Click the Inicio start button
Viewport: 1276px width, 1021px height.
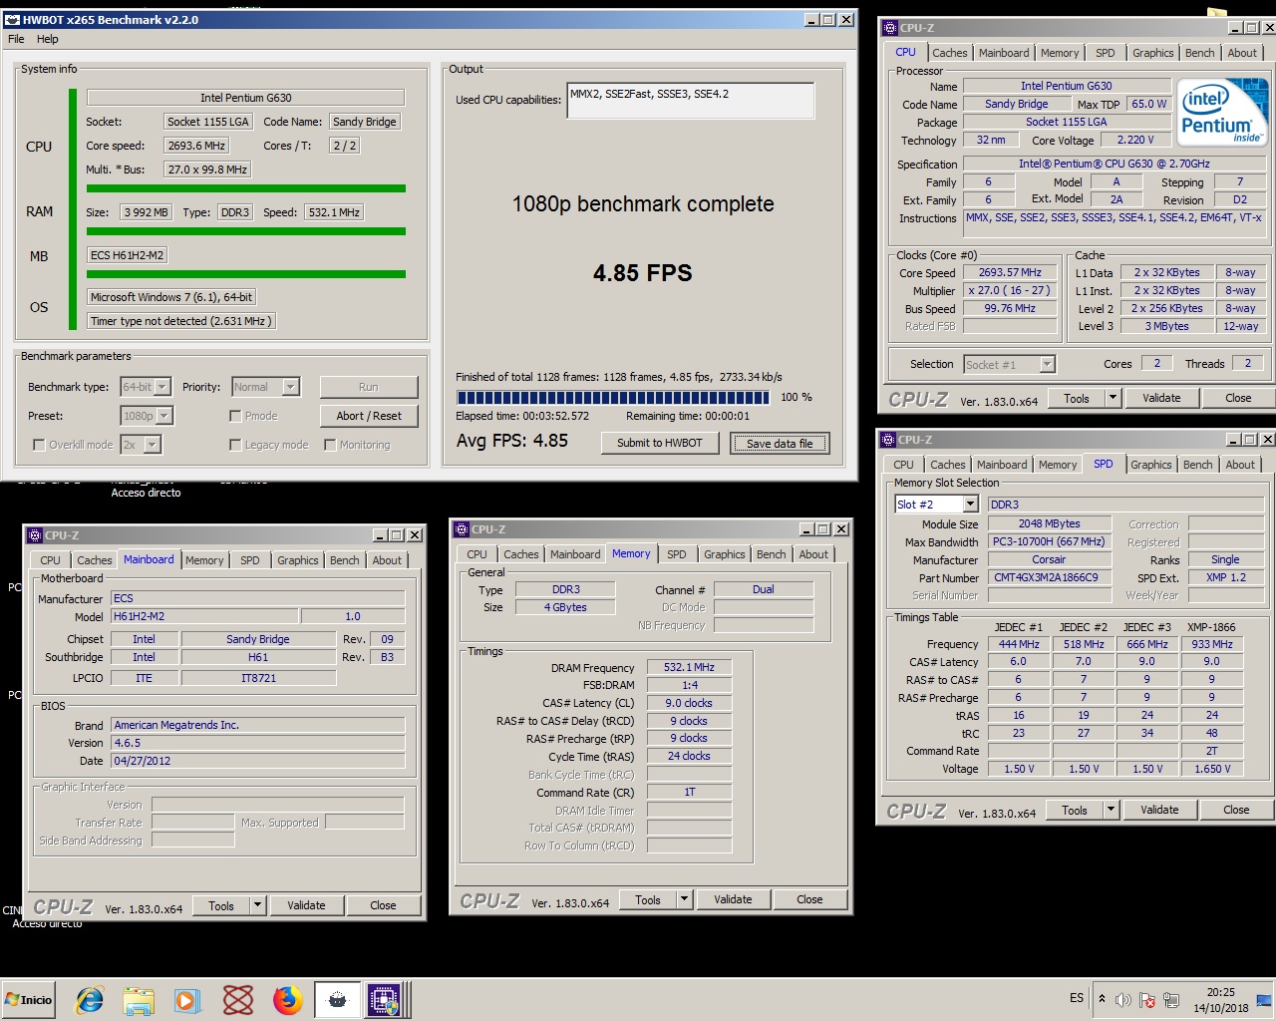pyautogui.click(x=29, y=999)
